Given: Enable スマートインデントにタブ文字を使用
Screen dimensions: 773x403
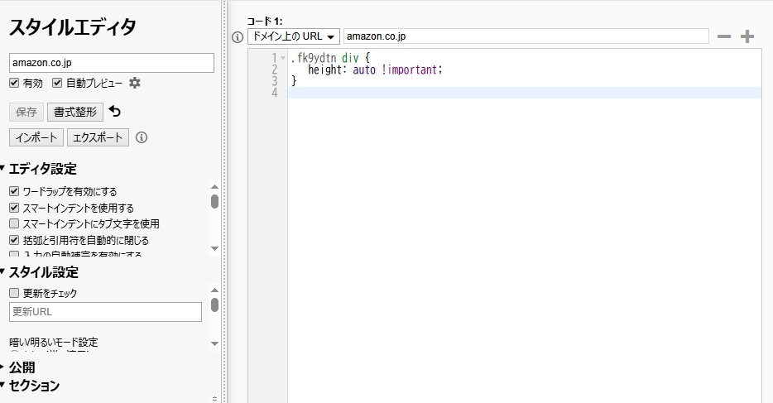Looking at the screenshot, I should (14, 223).
